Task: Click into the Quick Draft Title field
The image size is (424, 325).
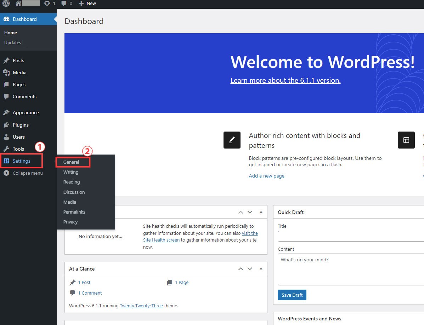Action: tap(351, 236)
